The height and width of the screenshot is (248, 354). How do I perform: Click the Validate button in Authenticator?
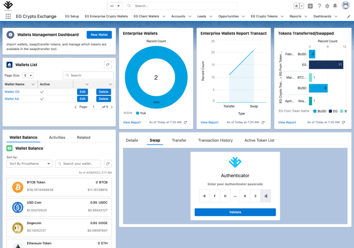pyautogui.click(x=235, y=212)
